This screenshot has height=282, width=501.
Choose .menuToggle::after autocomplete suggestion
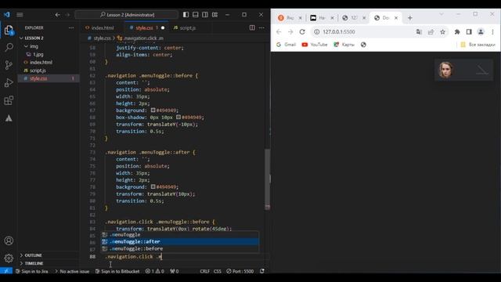tap(180, 241)
